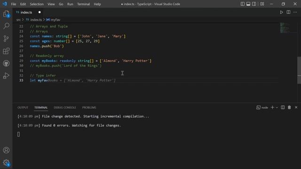Switch to the DEBUG CONSOLE tab
The image size is (301, 169).
point(65,108)
